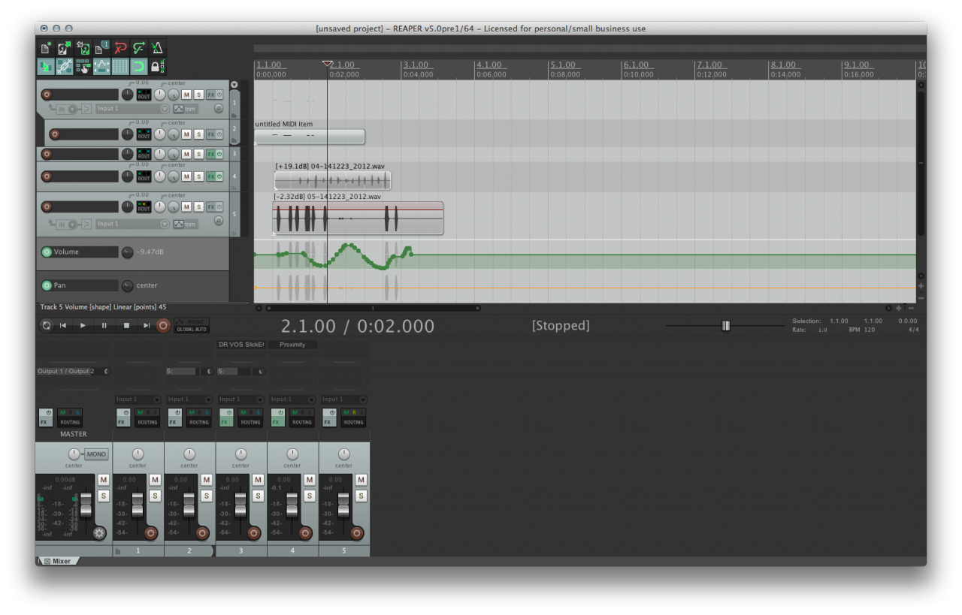The height and width of the screenshot is (615, 962).
Task: Start recording with transport record button
Action: click(x=163, y=325)
